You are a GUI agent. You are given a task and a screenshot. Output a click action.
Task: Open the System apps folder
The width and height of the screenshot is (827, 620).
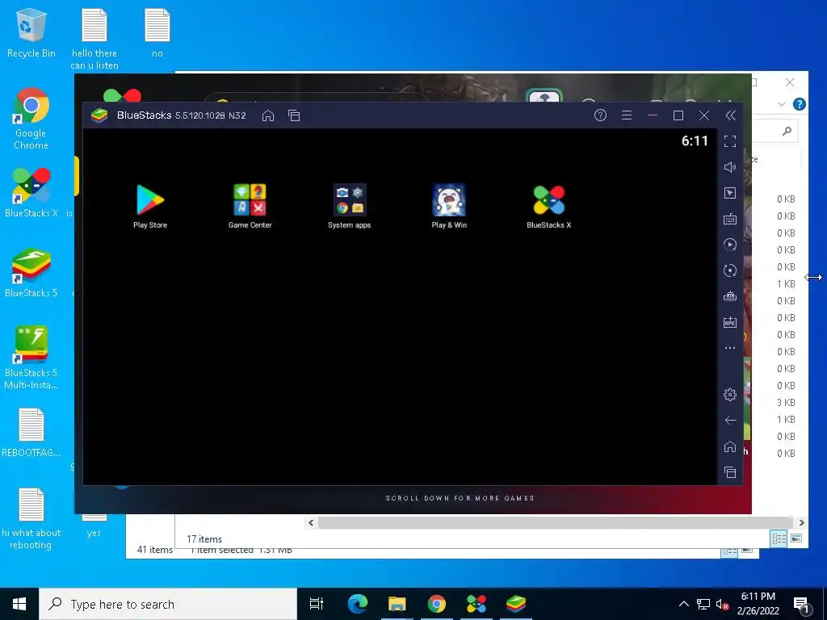click(349, 206)
